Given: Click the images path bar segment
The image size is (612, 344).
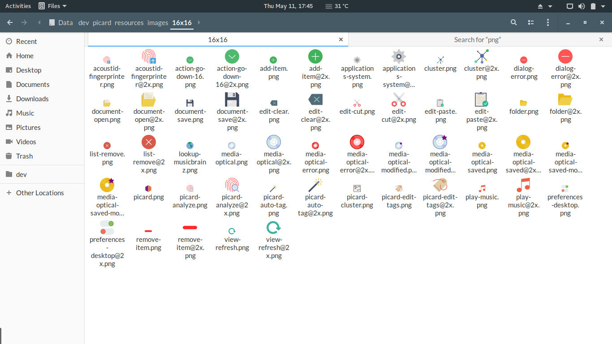Looking at the screenshot, I should pyautogui.click(x=158, y=22).
